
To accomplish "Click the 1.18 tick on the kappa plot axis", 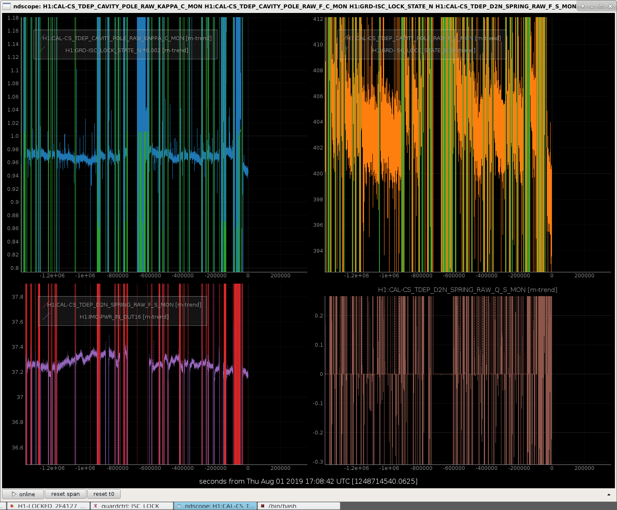I will click(x=13, y=18).
